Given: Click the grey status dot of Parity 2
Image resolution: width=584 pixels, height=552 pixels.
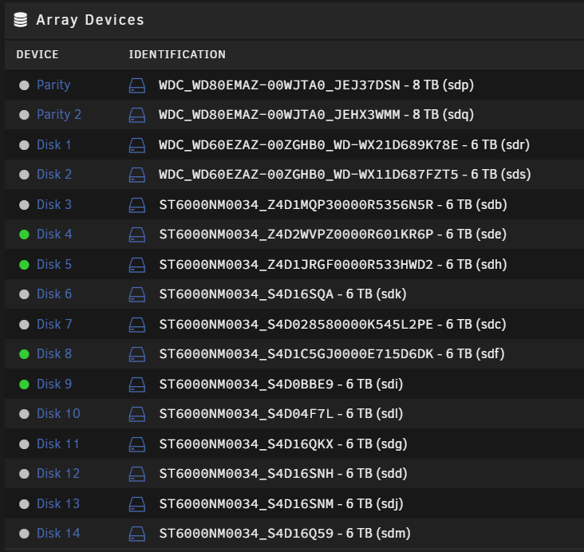Looking at the screenshot, I should [x=24, y=115].
